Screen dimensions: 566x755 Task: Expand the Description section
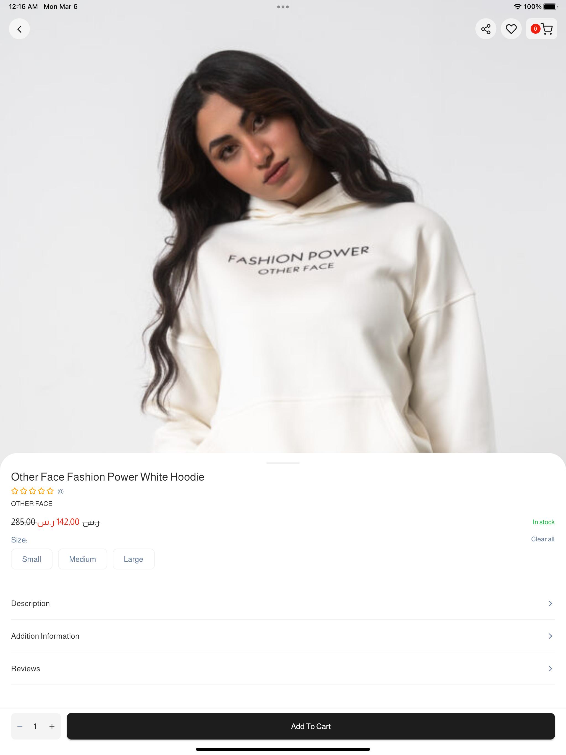click(x=283, y=604)
